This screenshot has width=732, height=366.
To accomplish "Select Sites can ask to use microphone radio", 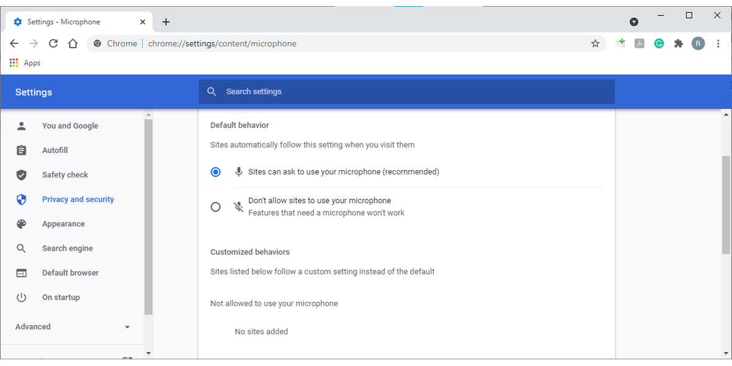I will click(x=215, y=172).
